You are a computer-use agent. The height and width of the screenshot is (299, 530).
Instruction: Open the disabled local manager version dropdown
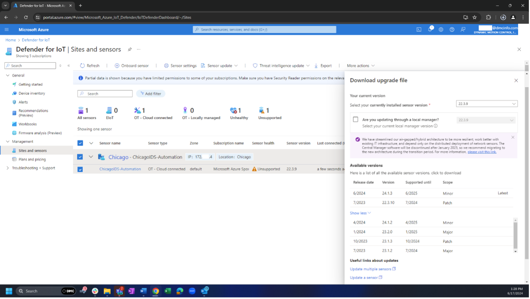486,120
